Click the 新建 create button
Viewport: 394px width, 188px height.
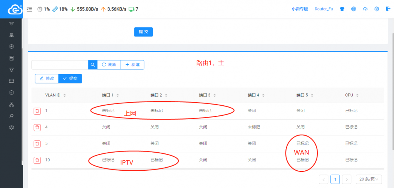click(x=132, y=65)
